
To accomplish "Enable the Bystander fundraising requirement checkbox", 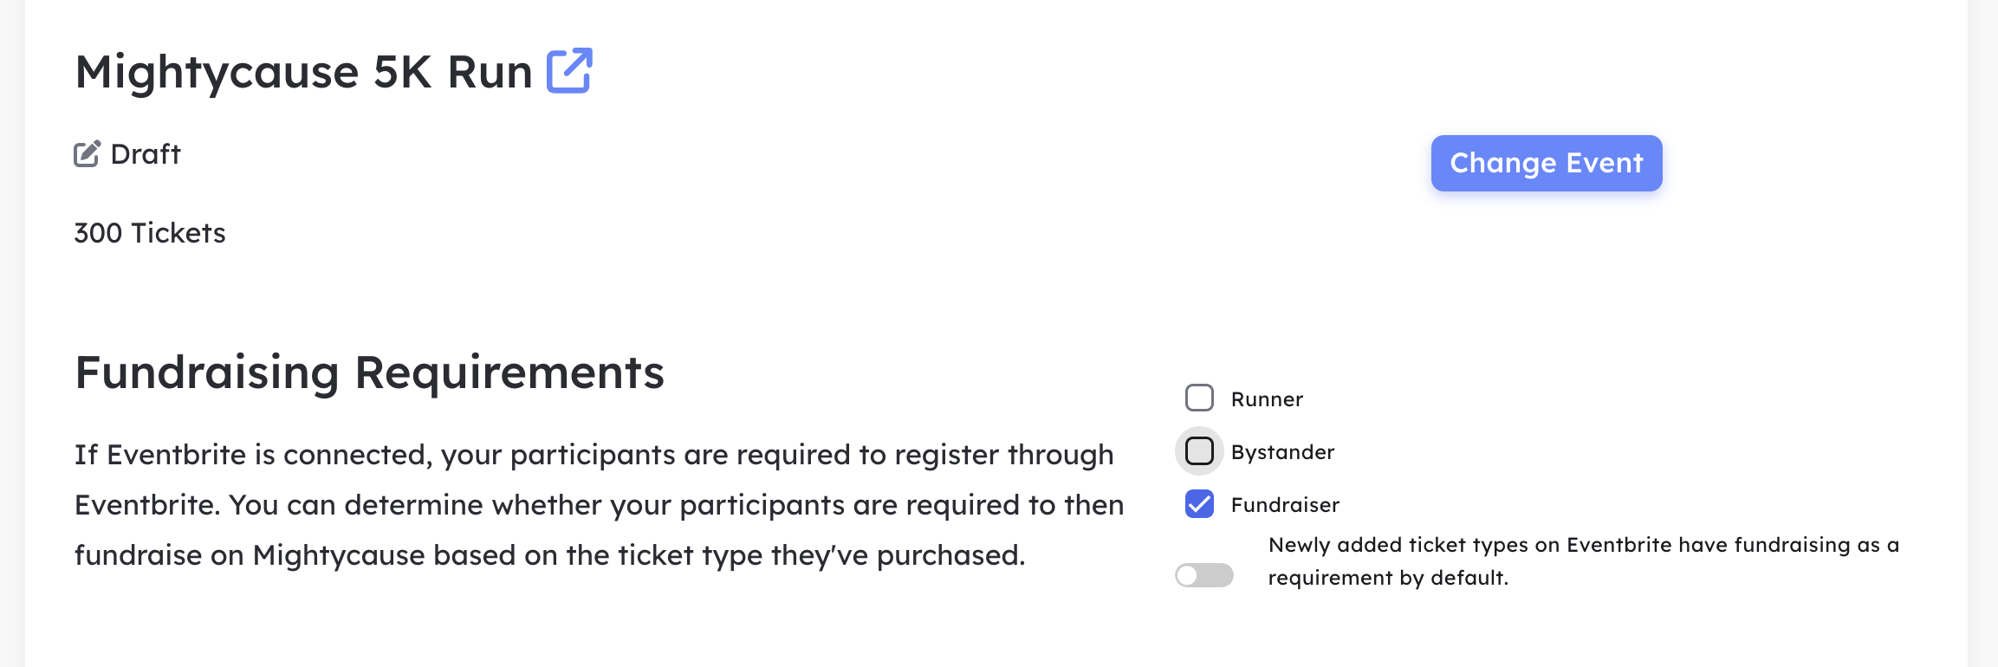I will (1199, 451).
